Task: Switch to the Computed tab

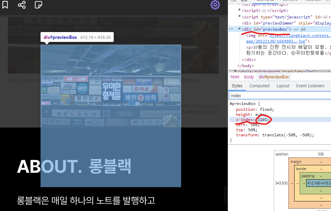Action: tap(259, 86)
